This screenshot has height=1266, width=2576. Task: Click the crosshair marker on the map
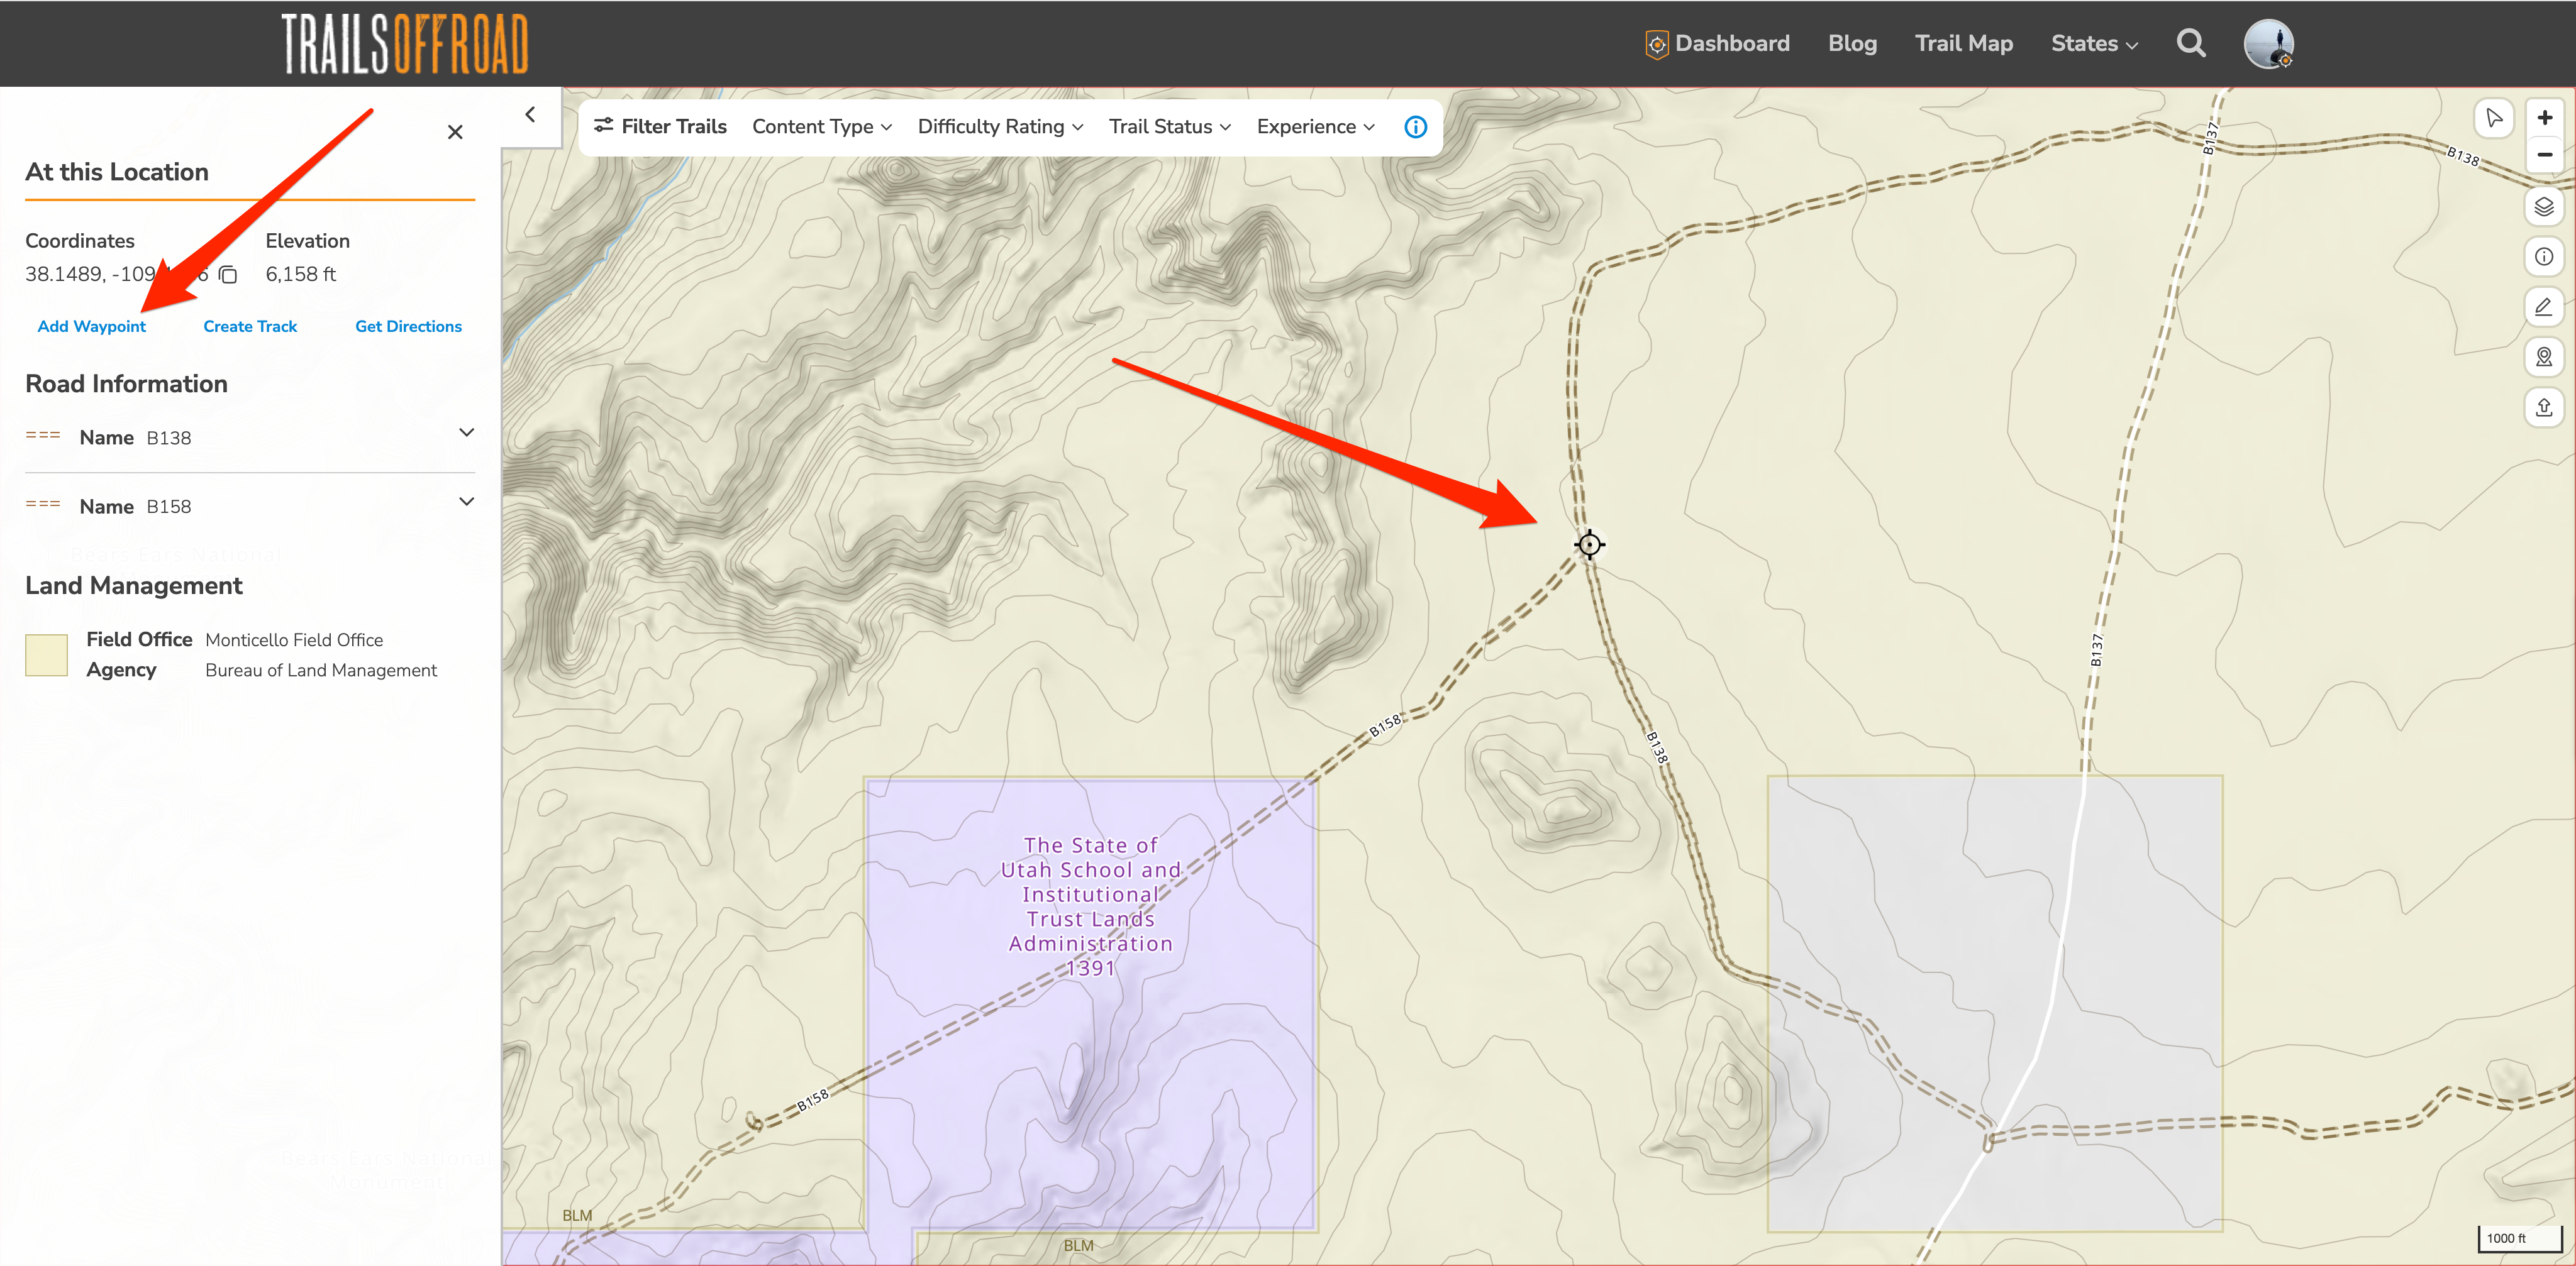click(1589, 544)
